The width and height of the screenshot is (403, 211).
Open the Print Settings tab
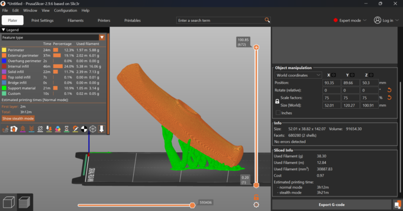[43, 20]
